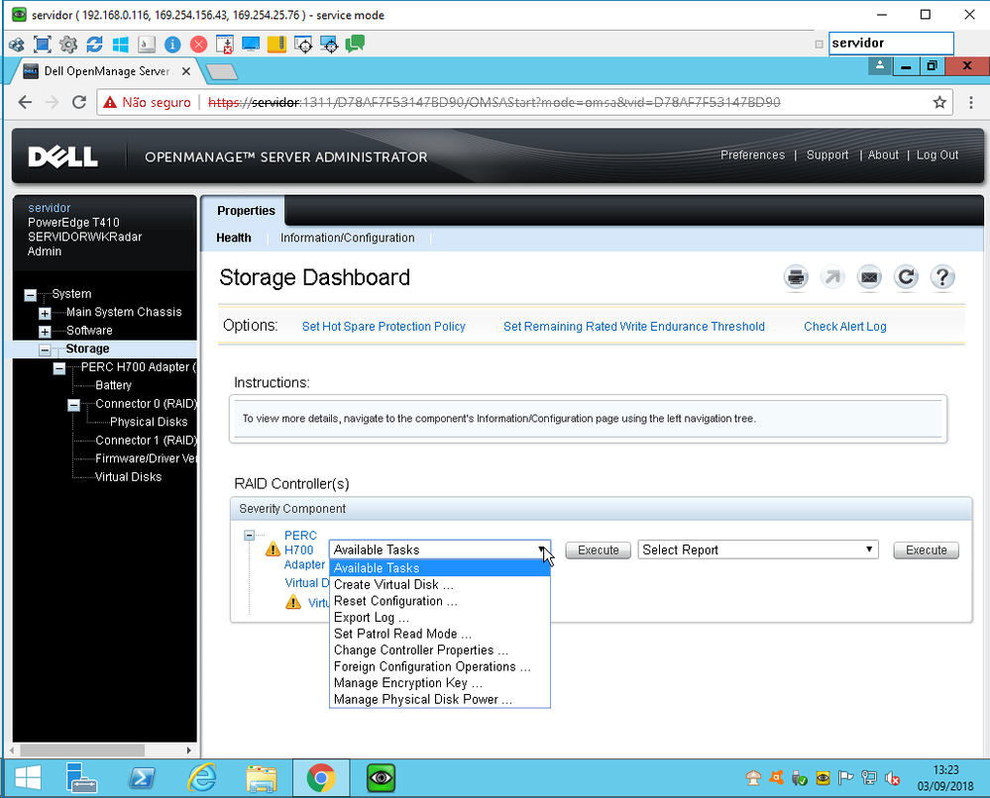Click the Windows Start button

click(28, 777)
